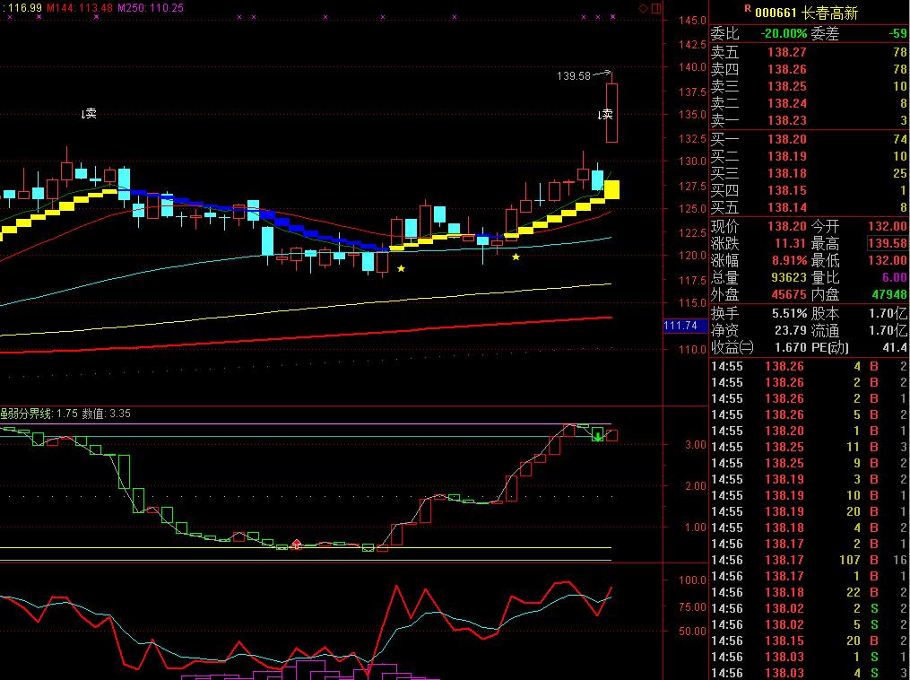The height and width of the screenshot is (680, 910).
Task: Click the M144: 113.48 moving average label
Action: 80,7
